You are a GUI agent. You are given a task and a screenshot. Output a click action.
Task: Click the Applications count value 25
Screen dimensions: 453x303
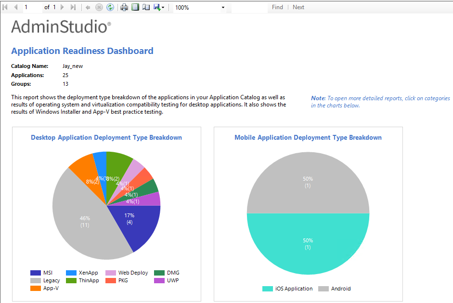[x=65, y=75]
